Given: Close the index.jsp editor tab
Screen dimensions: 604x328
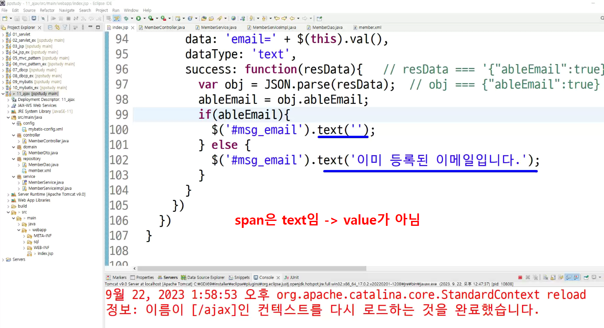Looking at the screenshot, I should coord(133,27).
